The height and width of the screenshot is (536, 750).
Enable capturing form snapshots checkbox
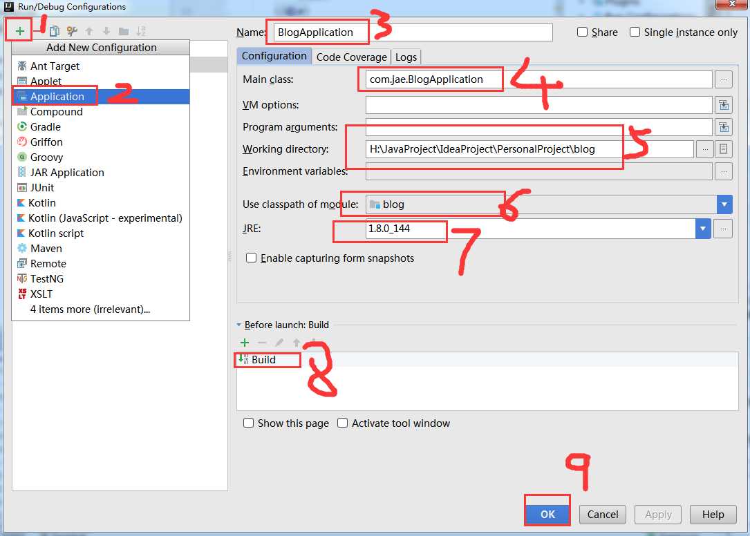tap(251, 258)
